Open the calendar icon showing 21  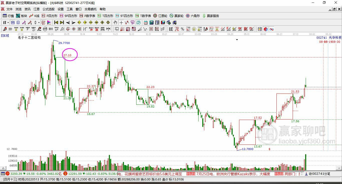coord(146,22)
